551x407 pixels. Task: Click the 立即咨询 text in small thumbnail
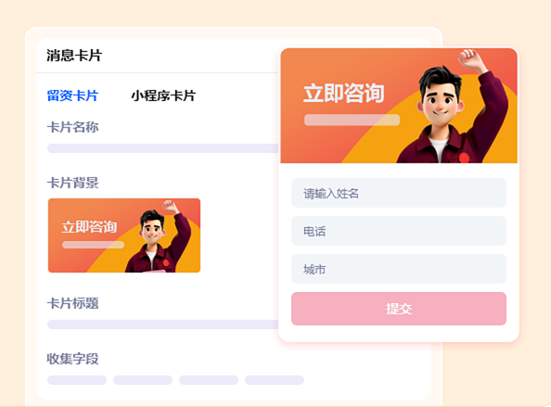tap(89, 227)
